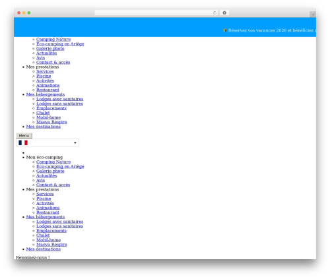Open Mes hébergements link above the Menu button
This screenshot has height=279, width=330.
tap(46, 94)
